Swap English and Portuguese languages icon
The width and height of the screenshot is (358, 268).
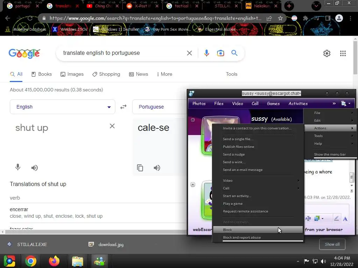123,107
